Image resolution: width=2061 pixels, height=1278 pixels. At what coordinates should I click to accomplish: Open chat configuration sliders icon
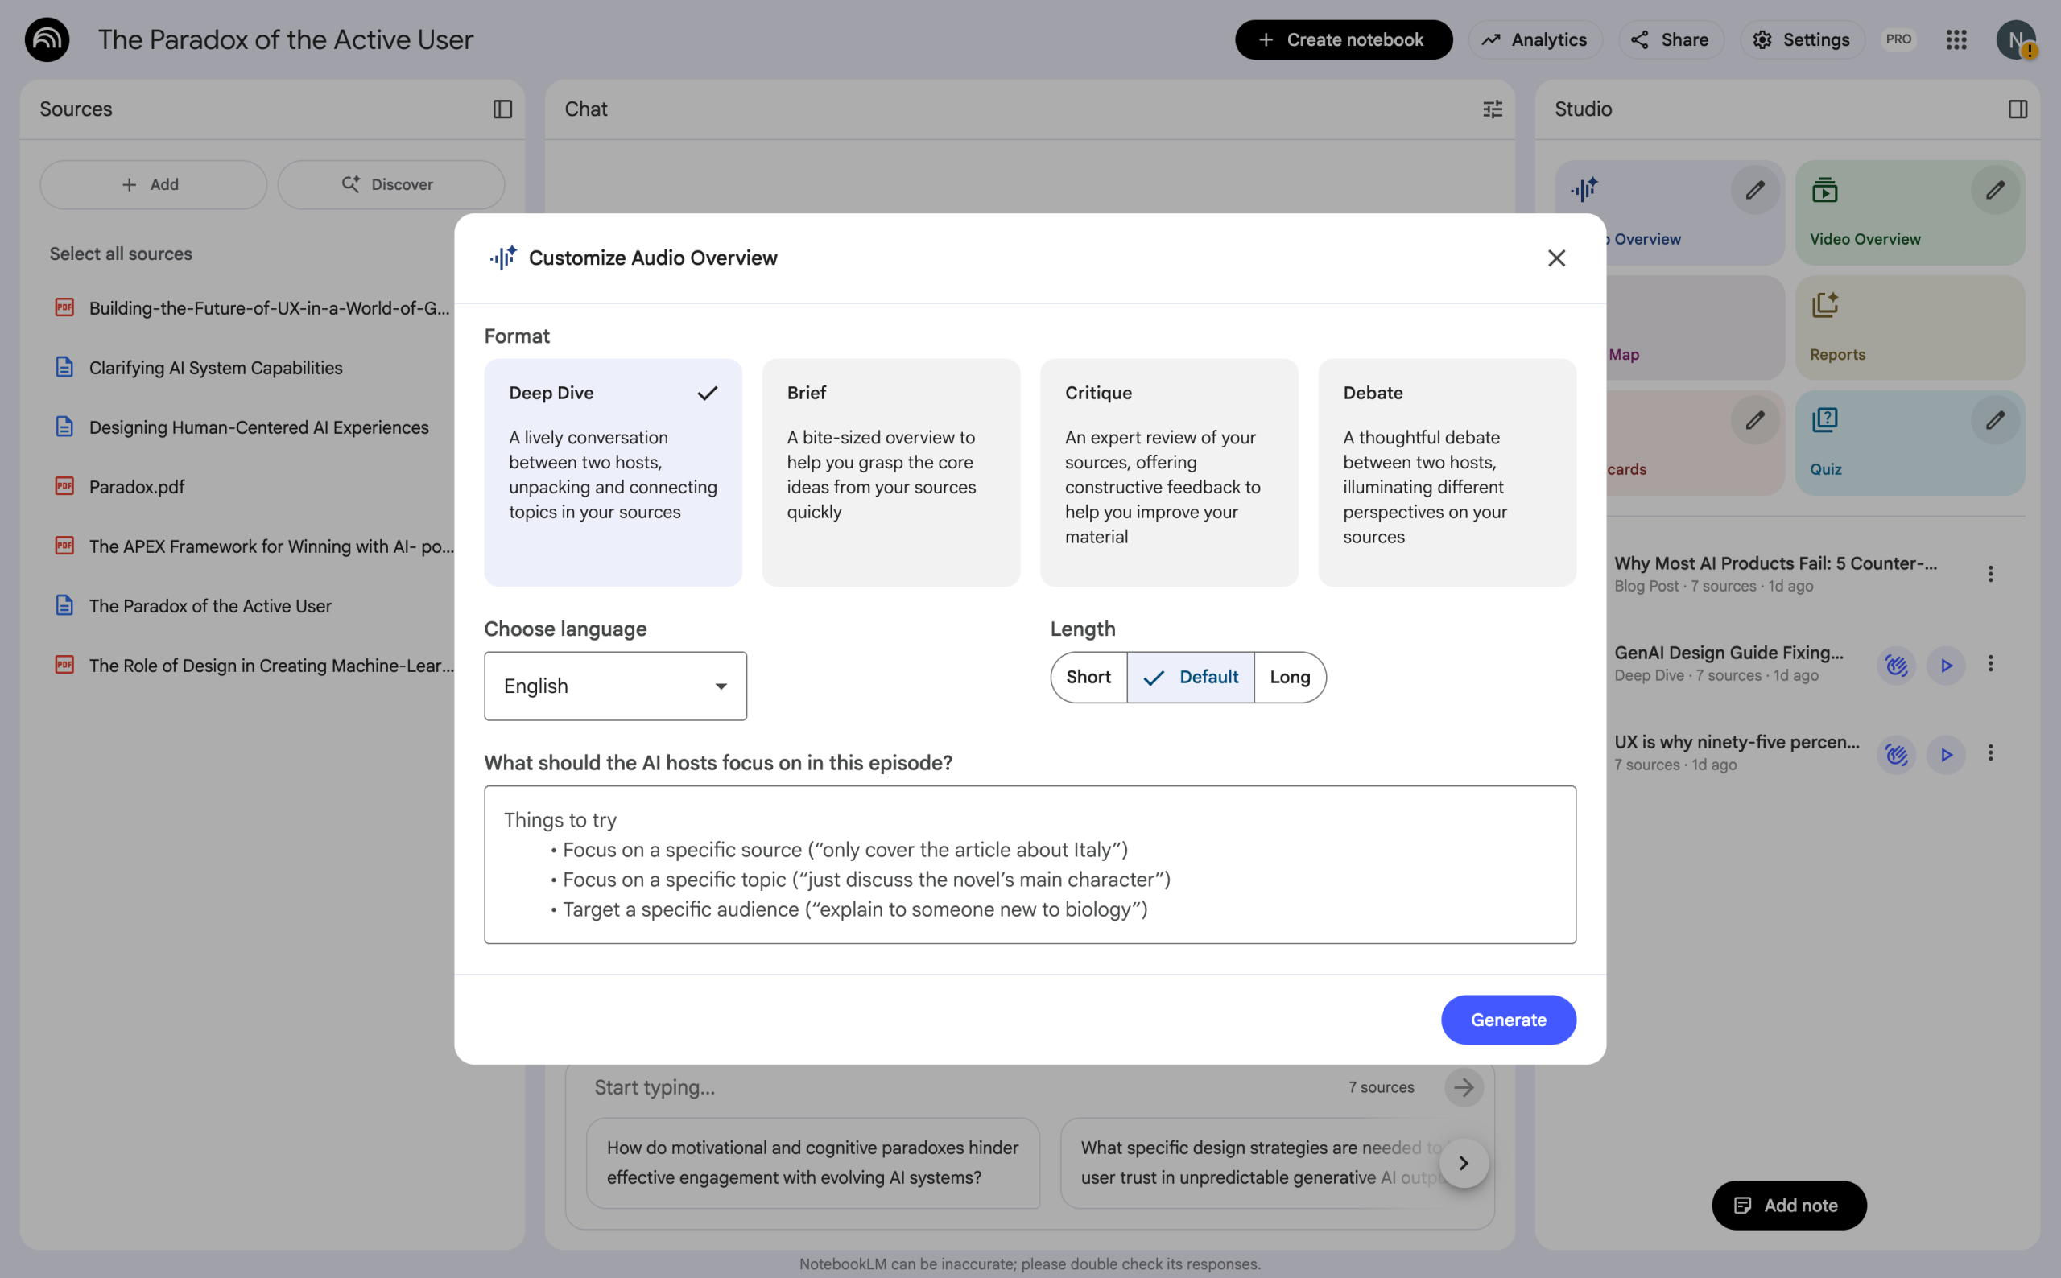pyautogui.click(x=1492, y=109)
